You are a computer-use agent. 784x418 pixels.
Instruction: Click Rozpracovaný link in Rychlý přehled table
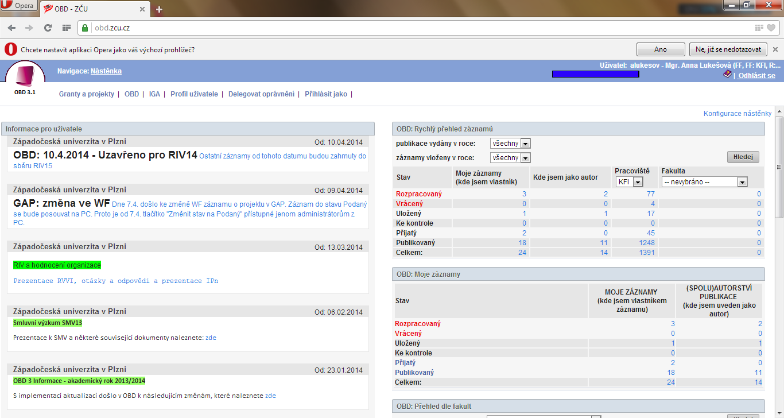419,194
